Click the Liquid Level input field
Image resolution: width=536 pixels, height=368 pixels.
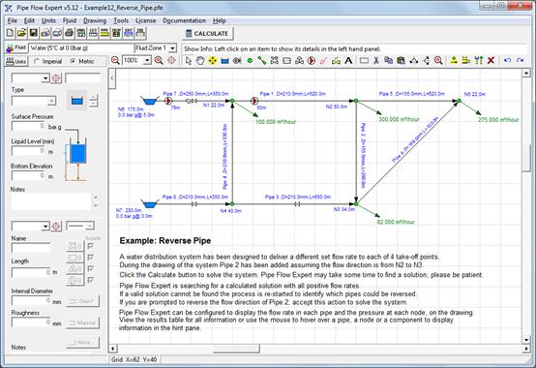tap(28, 151)
